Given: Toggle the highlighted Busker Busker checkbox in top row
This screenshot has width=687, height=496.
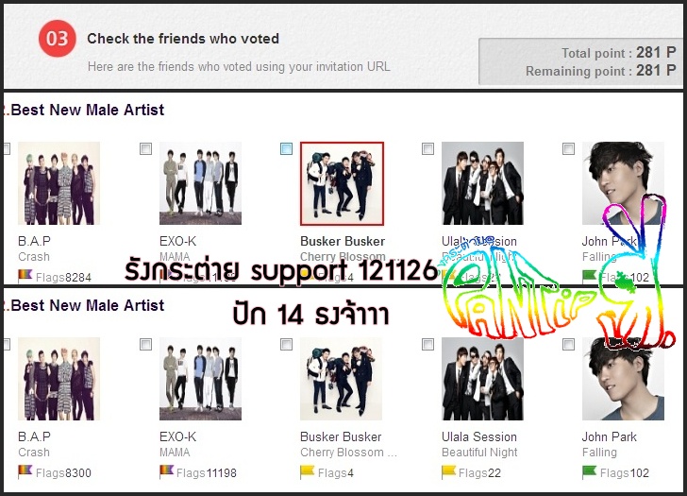Looking at the screenshot, I should [x=286, y=148].
